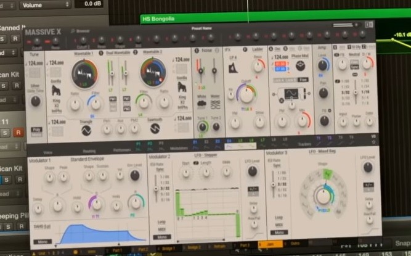Enable Loop in Modulator 2
Image resolution: width=411 pixels, height=256 pixels.
point(160,221)
